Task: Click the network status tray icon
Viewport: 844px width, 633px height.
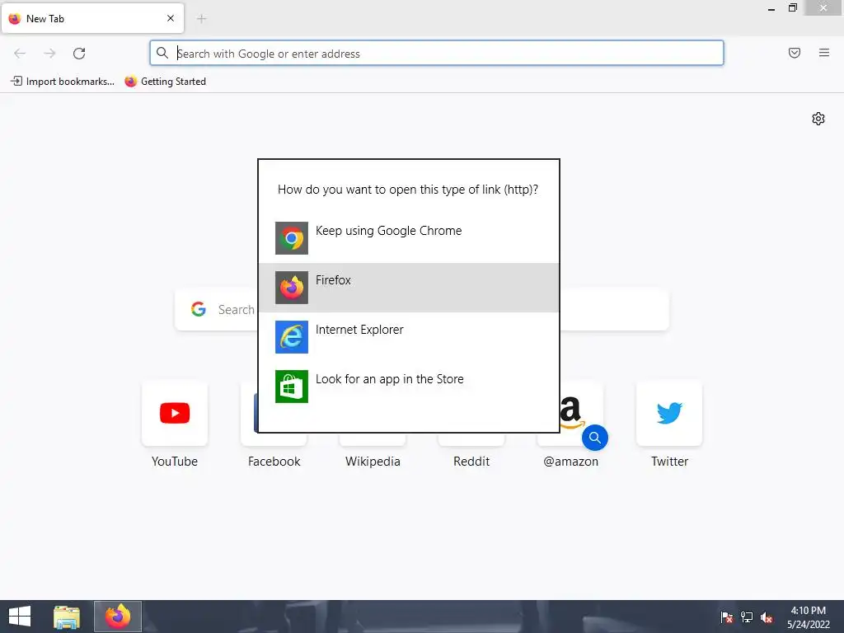Action: (747, 617)
